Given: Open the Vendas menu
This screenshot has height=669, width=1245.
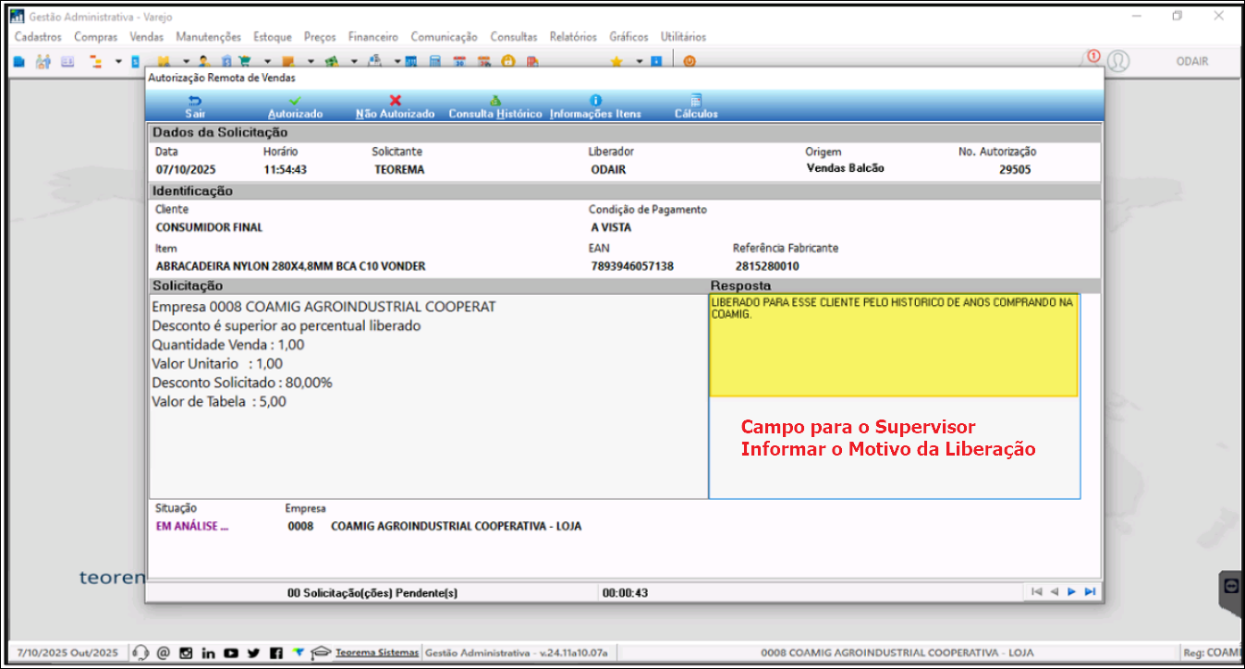Looking at the screenshot, I should click(x=146, y=37).
